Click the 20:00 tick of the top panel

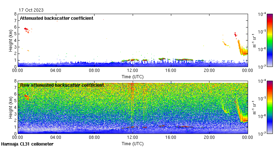coord(209,70)
